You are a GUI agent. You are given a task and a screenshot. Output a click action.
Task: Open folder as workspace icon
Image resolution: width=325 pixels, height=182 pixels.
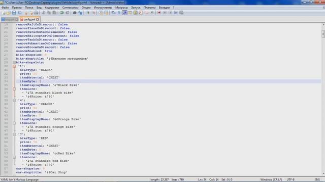pos(147,13)
